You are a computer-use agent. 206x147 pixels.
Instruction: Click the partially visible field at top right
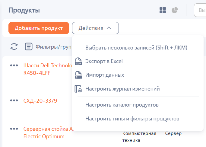(200, 10)
